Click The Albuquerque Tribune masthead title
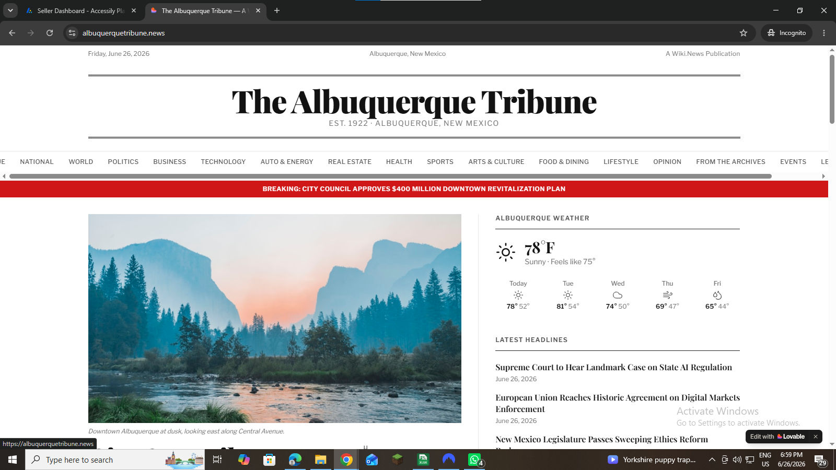836x470 pixels. (x=414, y=102)
